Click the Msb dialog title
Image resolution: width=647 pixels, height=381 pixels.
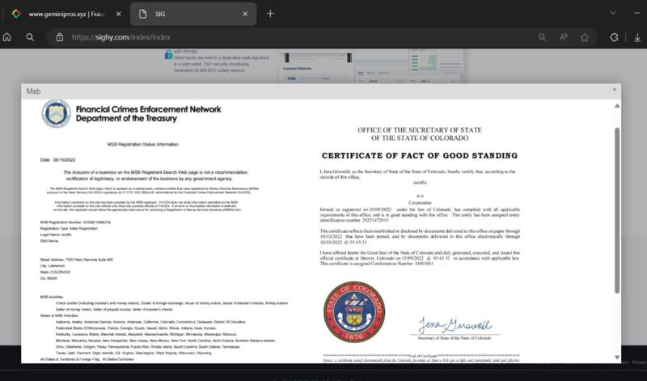pyautogui.click(x=33, y=91)
